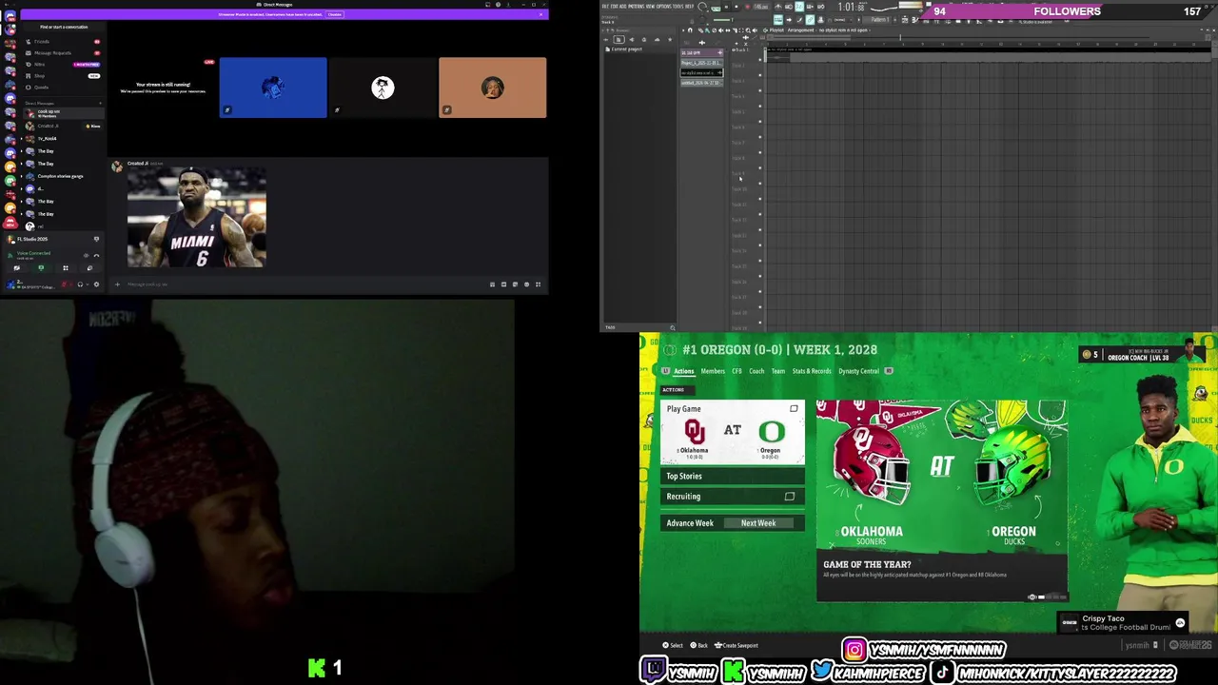This screenshot has height=685, width=1218.
Task: Click FL Studio play button
Action: (x=726, y=8)
